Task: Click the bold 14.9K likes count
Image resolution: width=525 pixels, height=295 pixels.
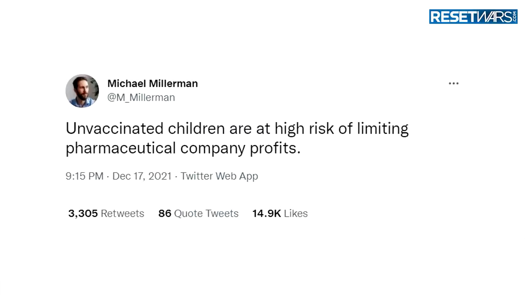Action: [267, 213]
